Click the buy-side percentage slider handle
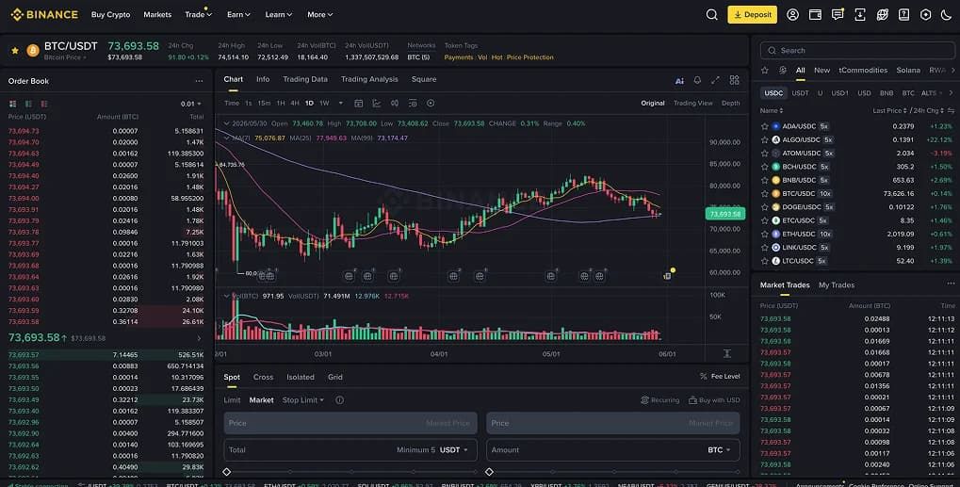Screen dimensions: 960x487 tap(226, 472)
